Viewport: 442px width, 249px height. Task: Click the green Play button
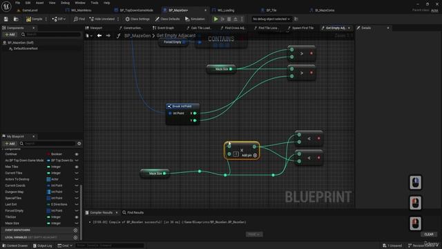point(215,19)
